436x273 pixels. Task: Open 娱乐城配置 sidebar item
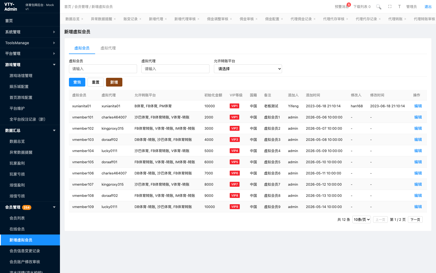tap(30, 87)
